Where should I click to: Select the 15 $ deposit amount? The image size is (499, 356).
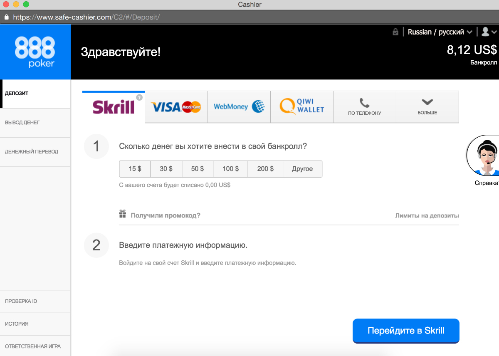coord(135,169)
